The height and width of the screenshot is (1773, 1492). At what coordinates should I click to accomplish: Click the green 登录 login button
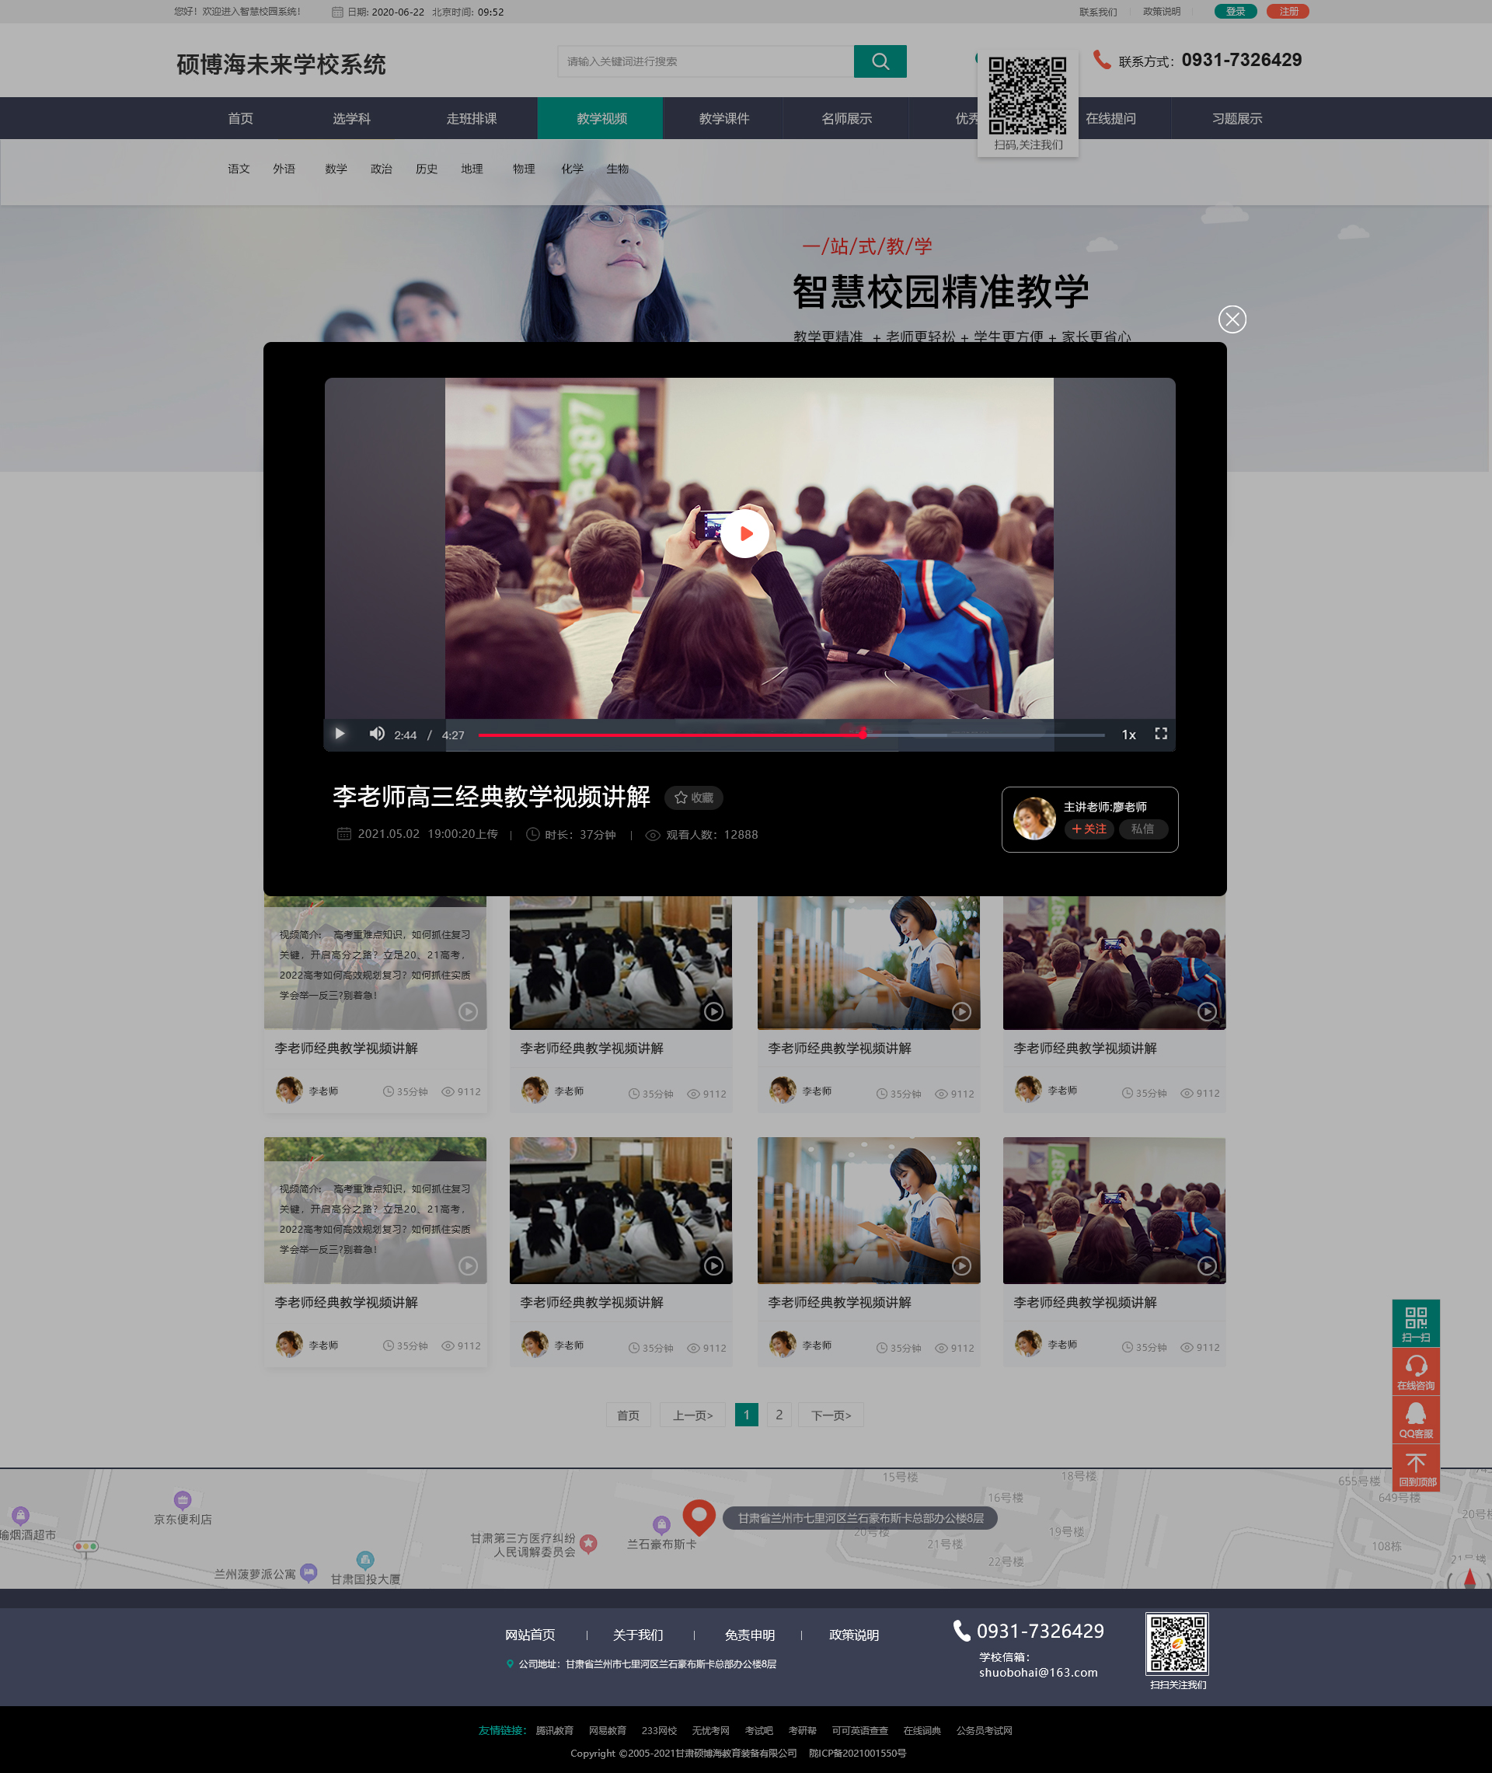(1236, 11)
